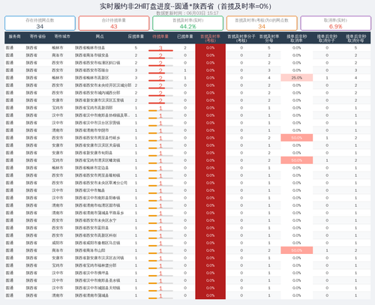Click the 寄件城市 column header
The image size is (375, 305).
tap(62, 37)
